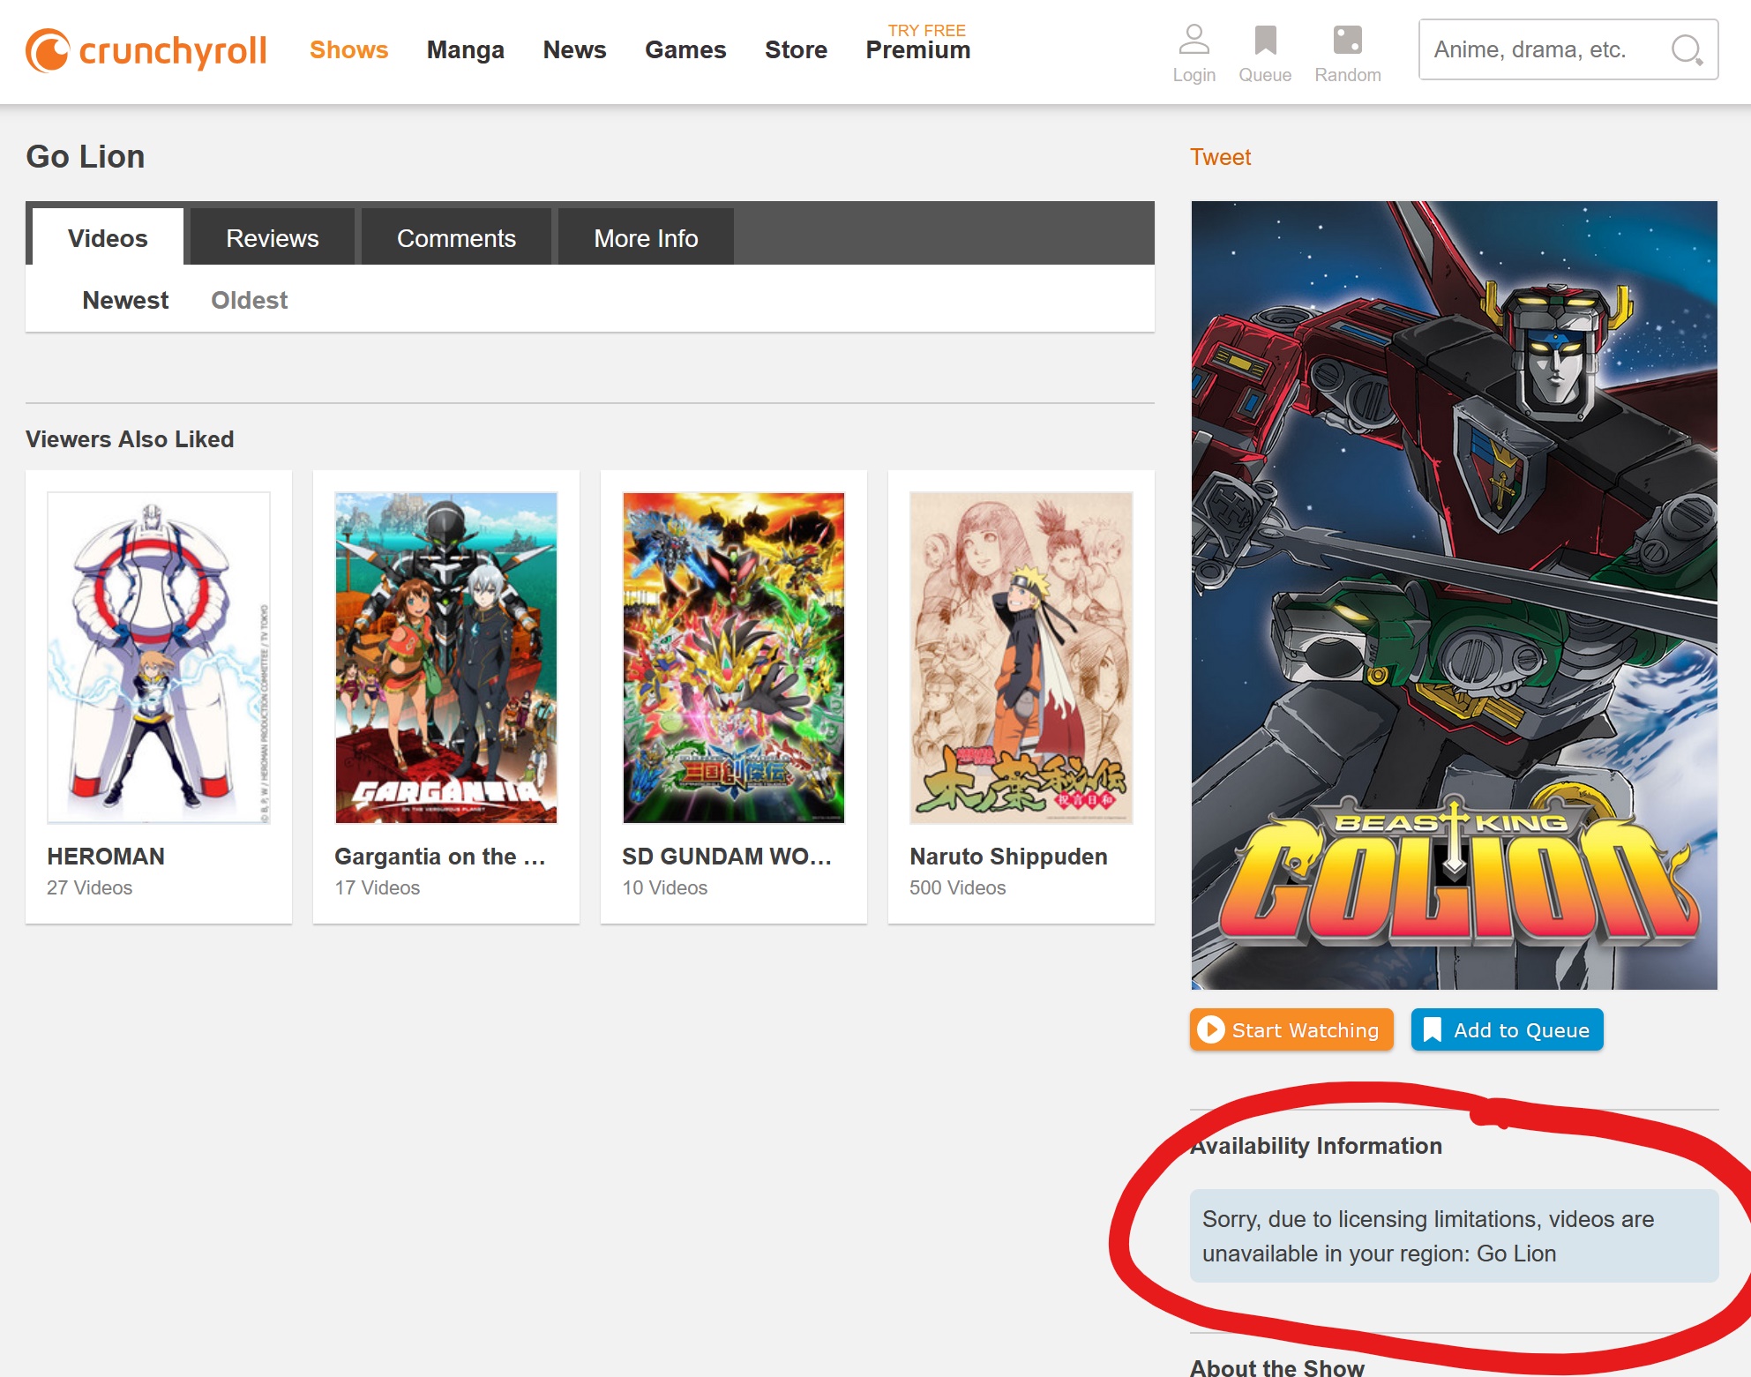The image size is (1751, 1377).
Task: Click the Random dice icon
Action: coord(1347,40)
